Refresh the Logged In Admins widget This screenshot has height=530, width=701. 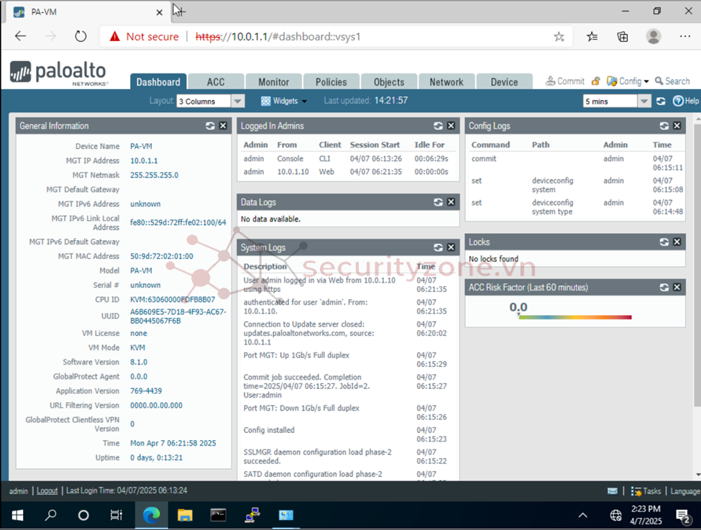(x=438, y=126)
